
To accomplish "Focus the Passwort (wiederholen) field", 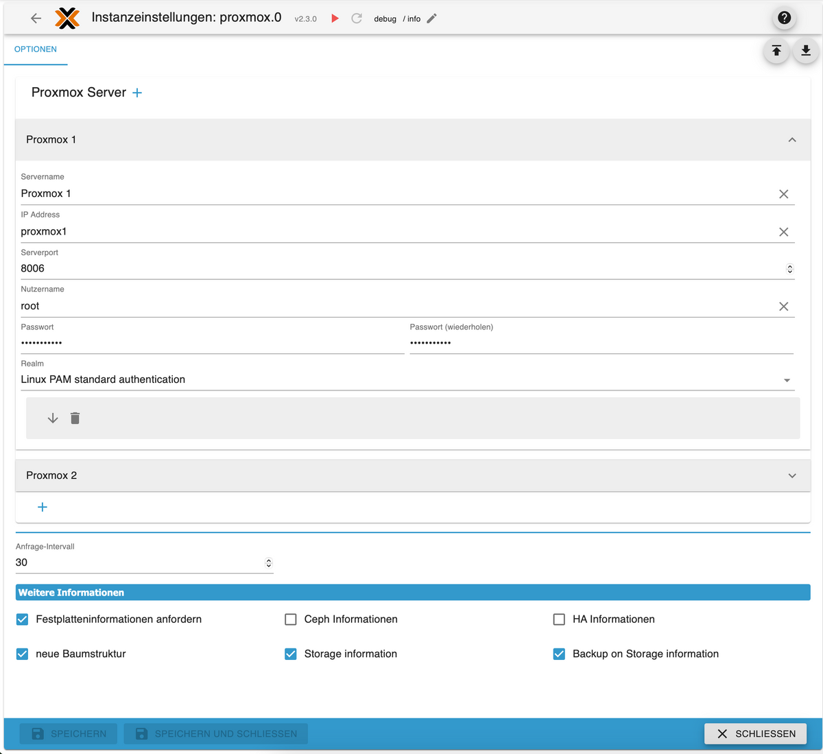I will pos(601,343).
